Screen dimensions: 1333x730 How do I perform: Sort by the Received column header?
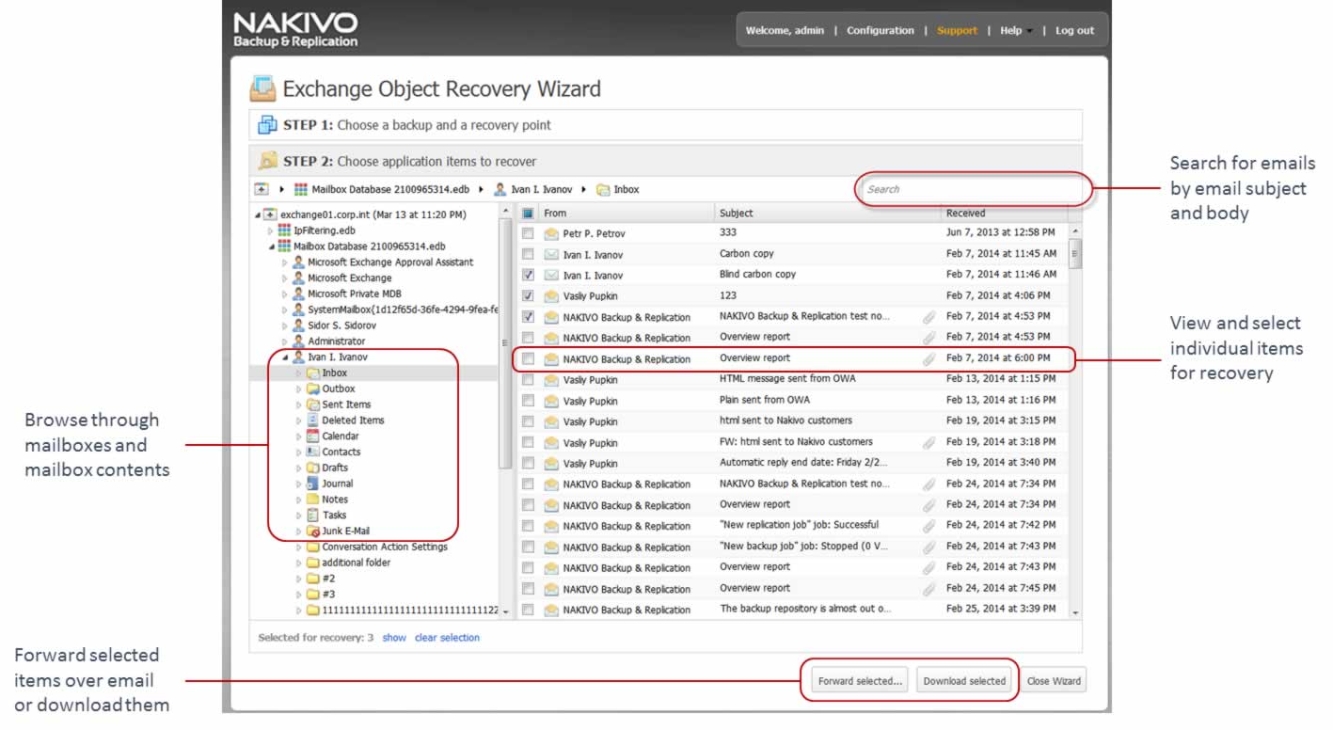[1004, 214]
